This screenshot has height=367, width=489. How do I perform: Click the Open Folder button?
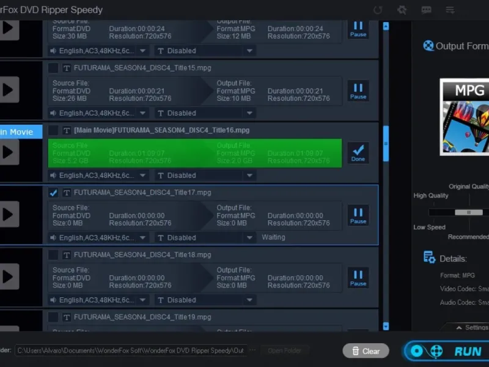tap(284, 350)
